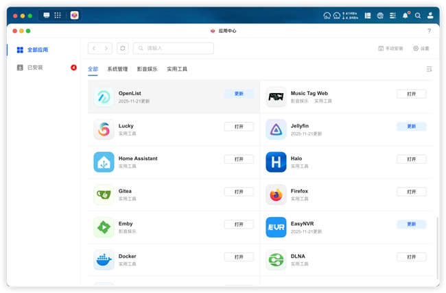The width and height of the screenshot is (446, 293).
Task: Check the CPU usage gauge icon
Action: click(327, 16)
